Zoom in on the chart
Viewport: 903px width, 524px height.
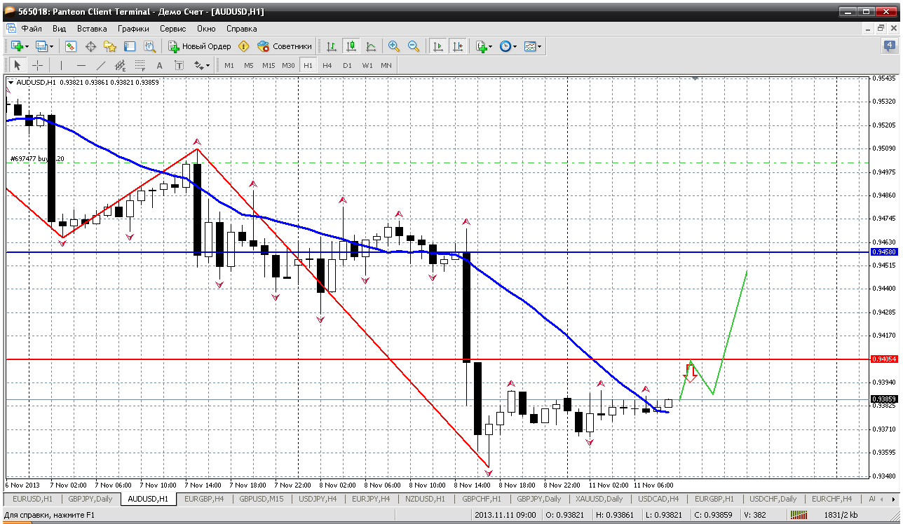pos(394,46)
